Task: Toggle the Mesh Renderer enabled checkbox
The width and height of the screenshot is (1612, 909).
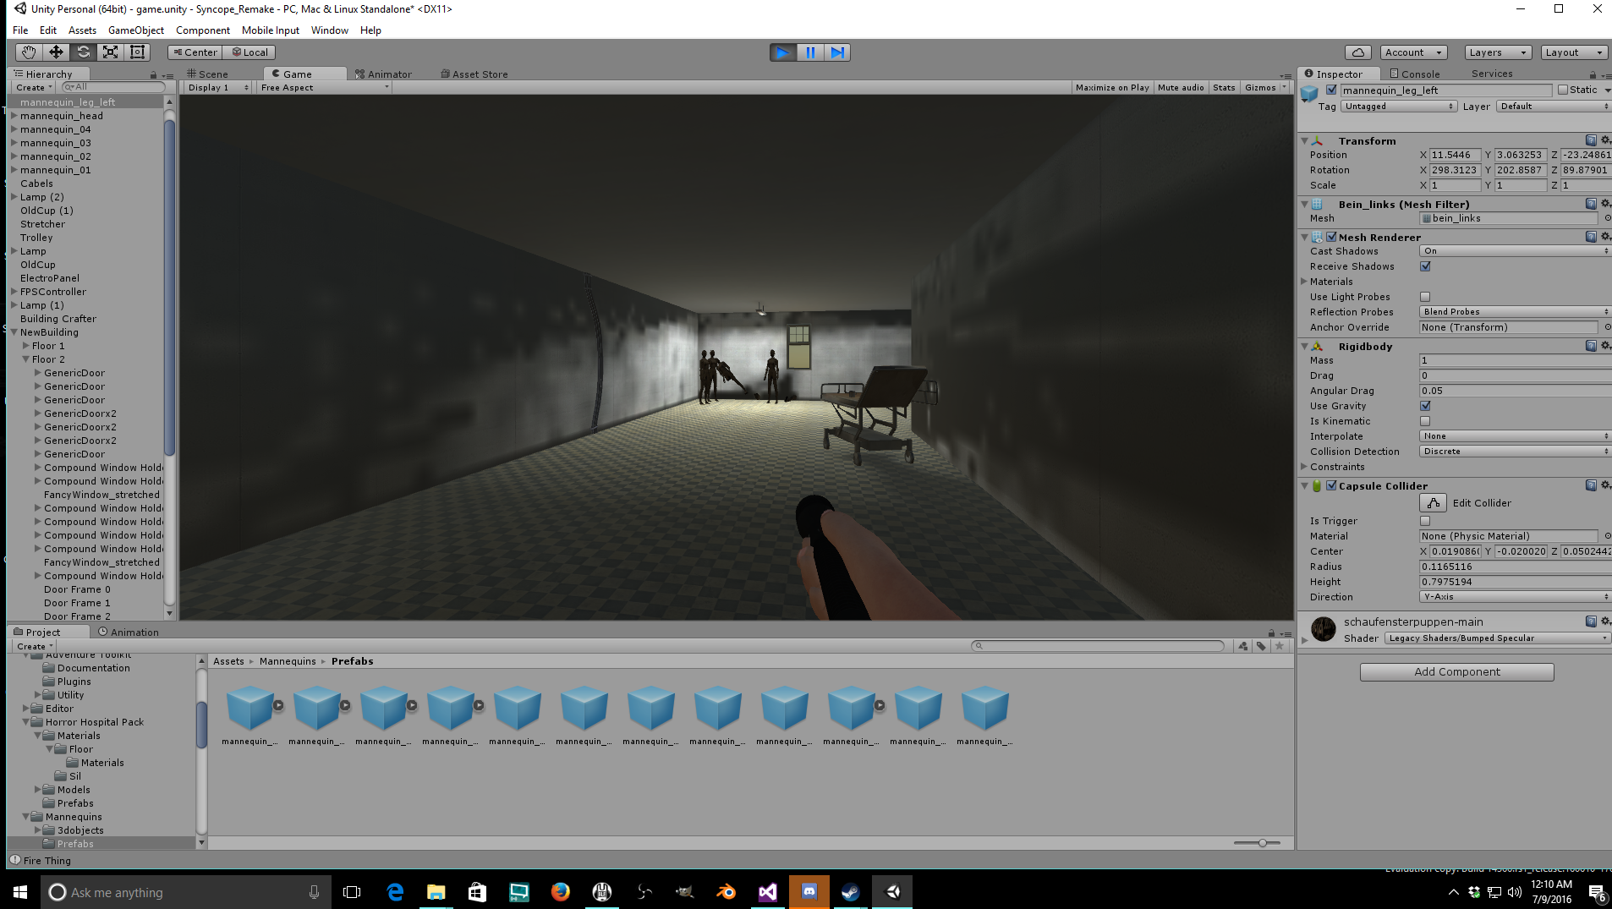Action: click(1331, 238)
